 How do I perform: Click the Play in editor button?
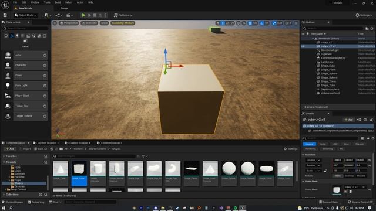click(83, 15)
